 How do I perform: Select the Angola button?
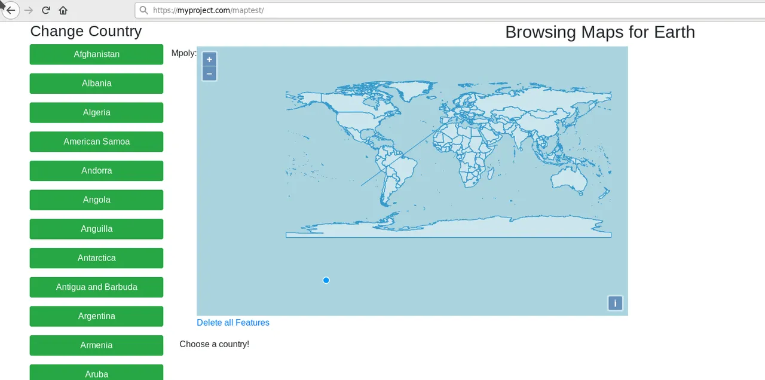click(96, 200)
